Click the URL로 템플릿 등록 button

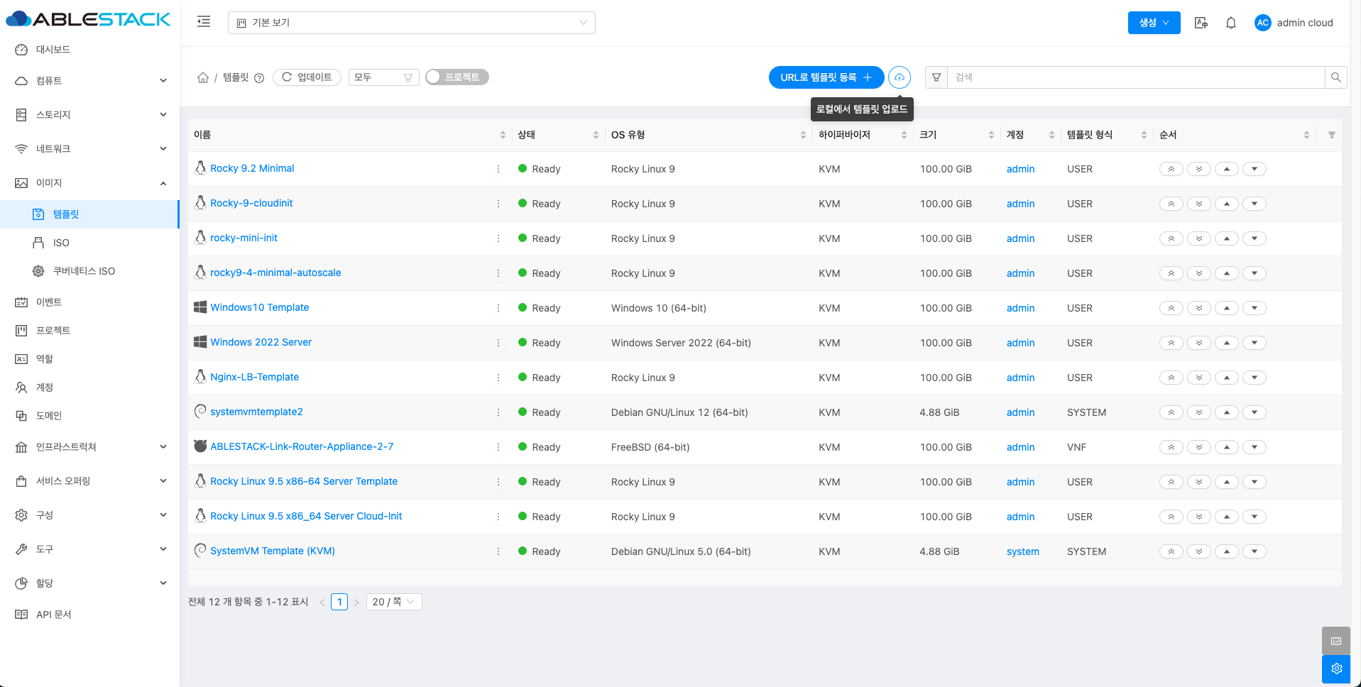pos(826,77)
